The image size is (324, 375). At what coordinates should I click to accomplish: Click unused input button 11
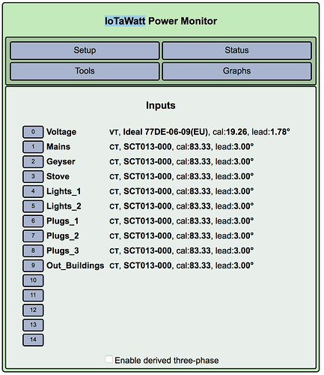click(x=33, y=295)
